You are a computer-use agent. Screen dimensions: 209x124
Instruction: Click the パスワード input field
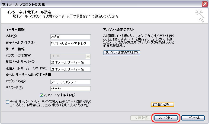[x=70, y=89]
